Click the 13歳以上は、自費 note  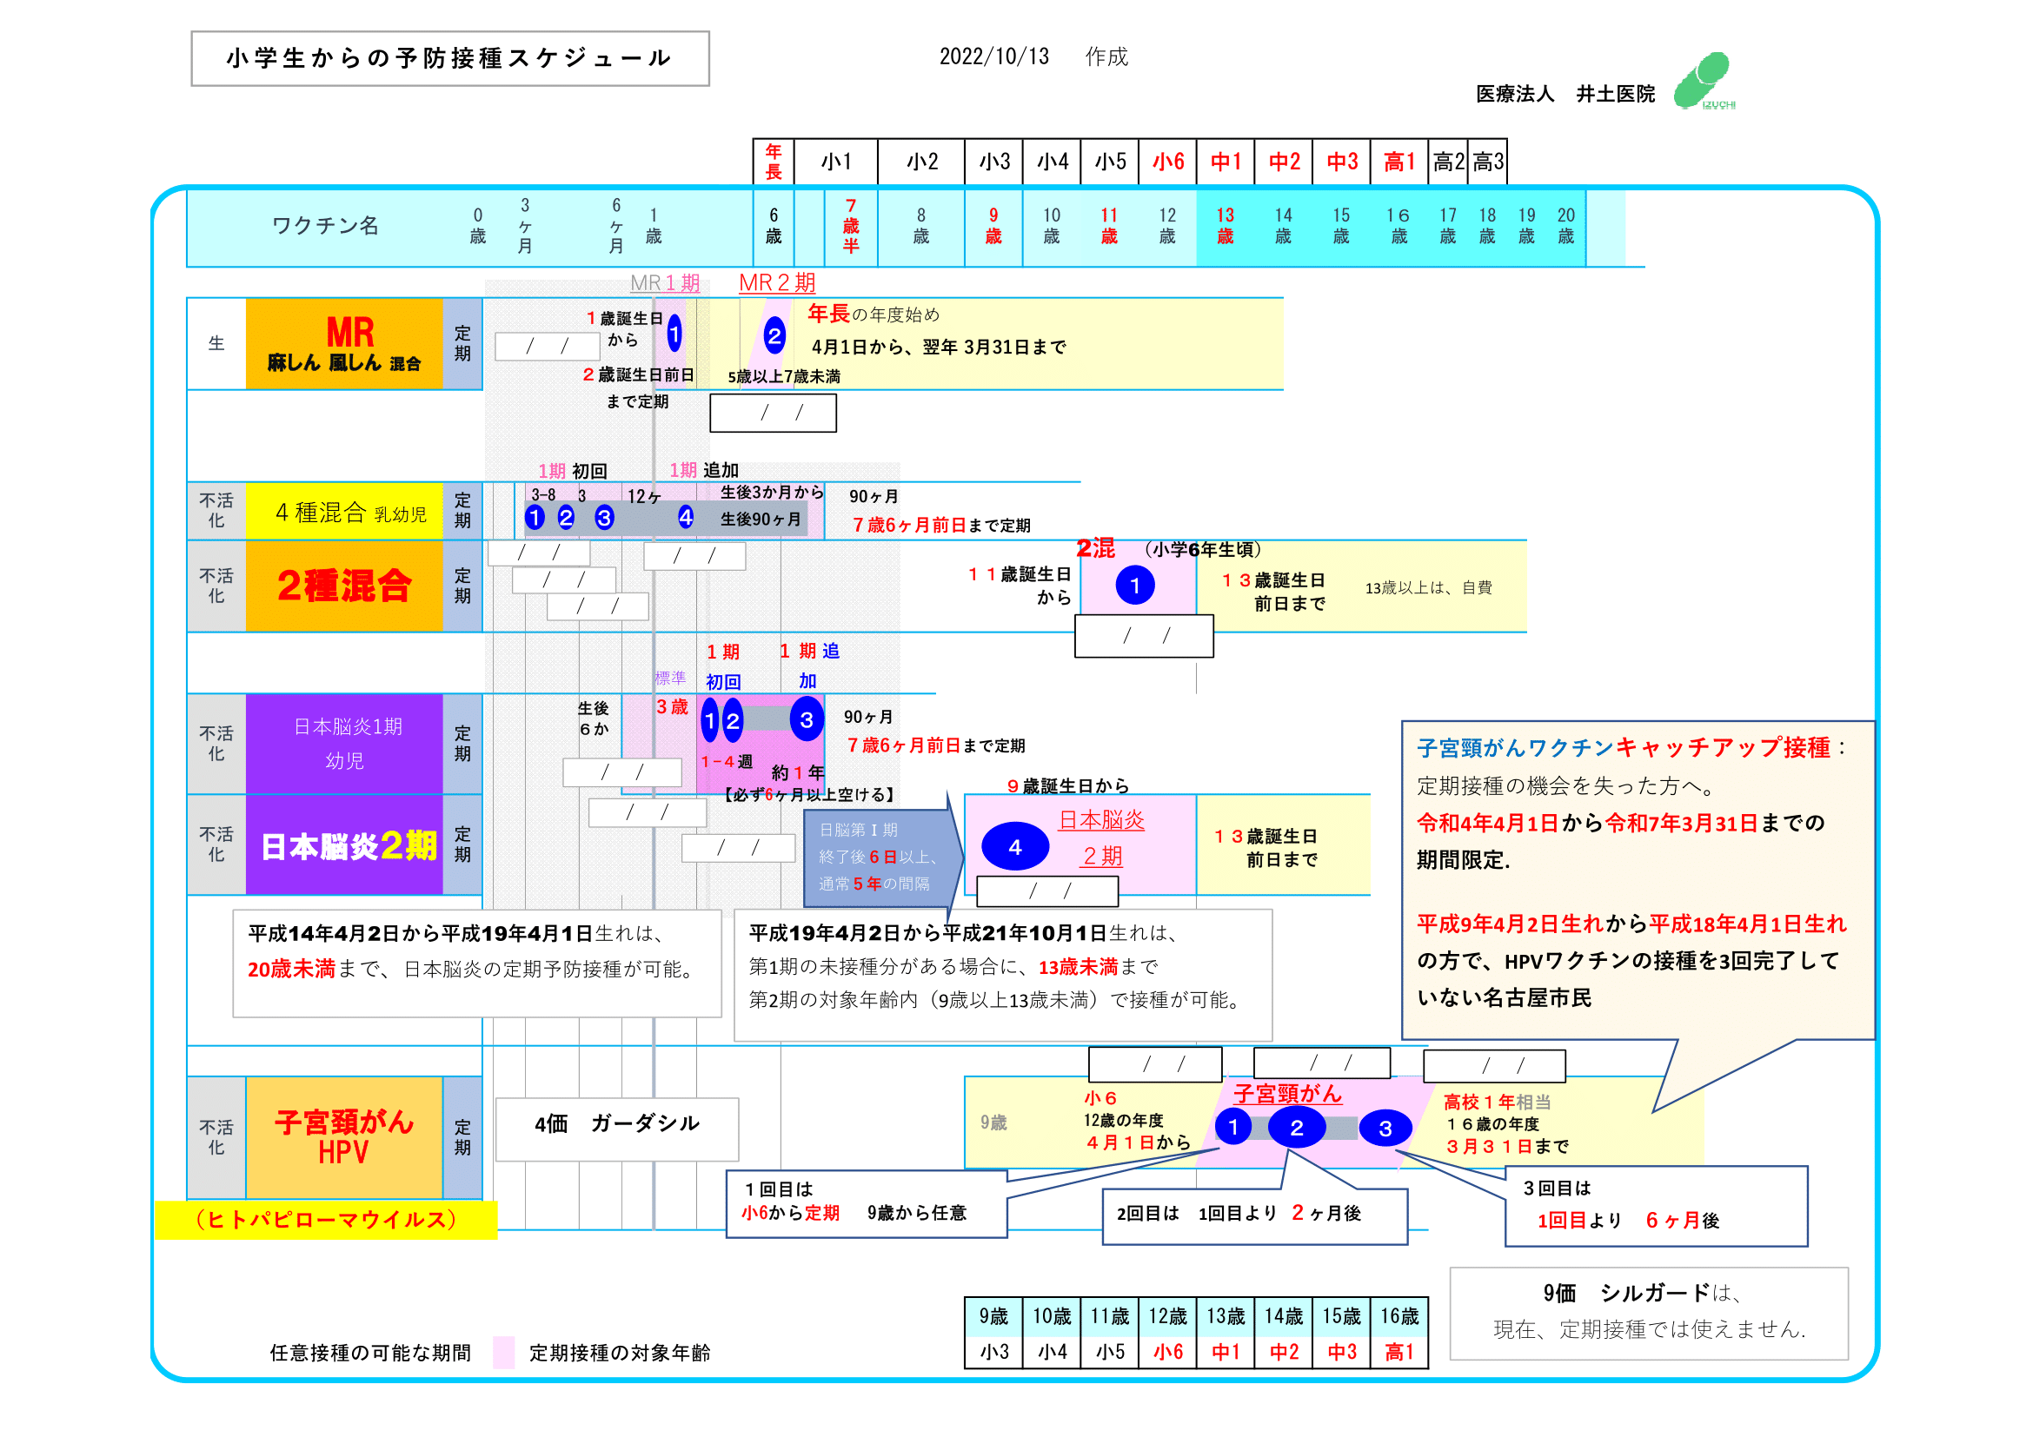(x=1428, y=587)
